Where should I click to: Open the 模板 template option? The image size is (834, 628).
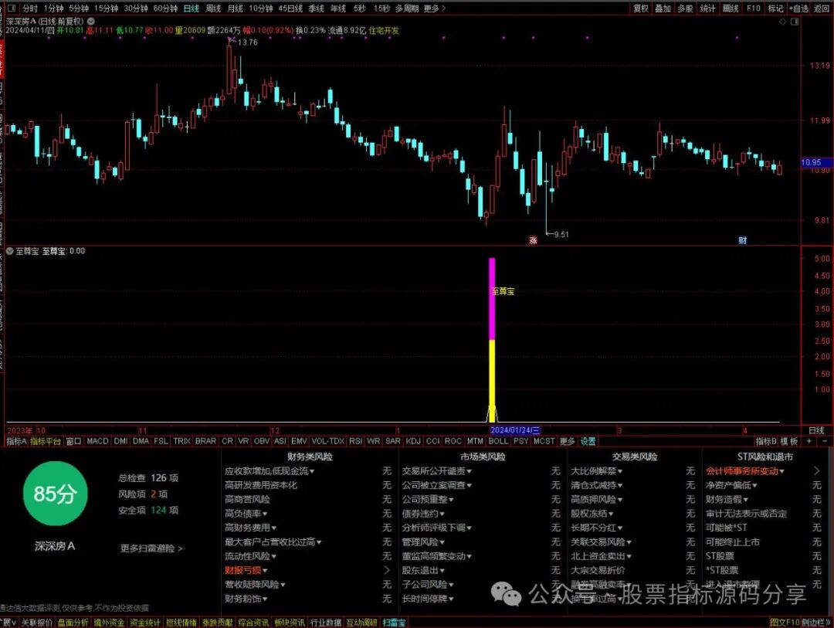click(789, 441)
